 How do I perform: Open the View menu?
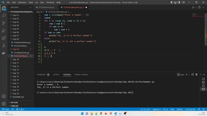31,2
